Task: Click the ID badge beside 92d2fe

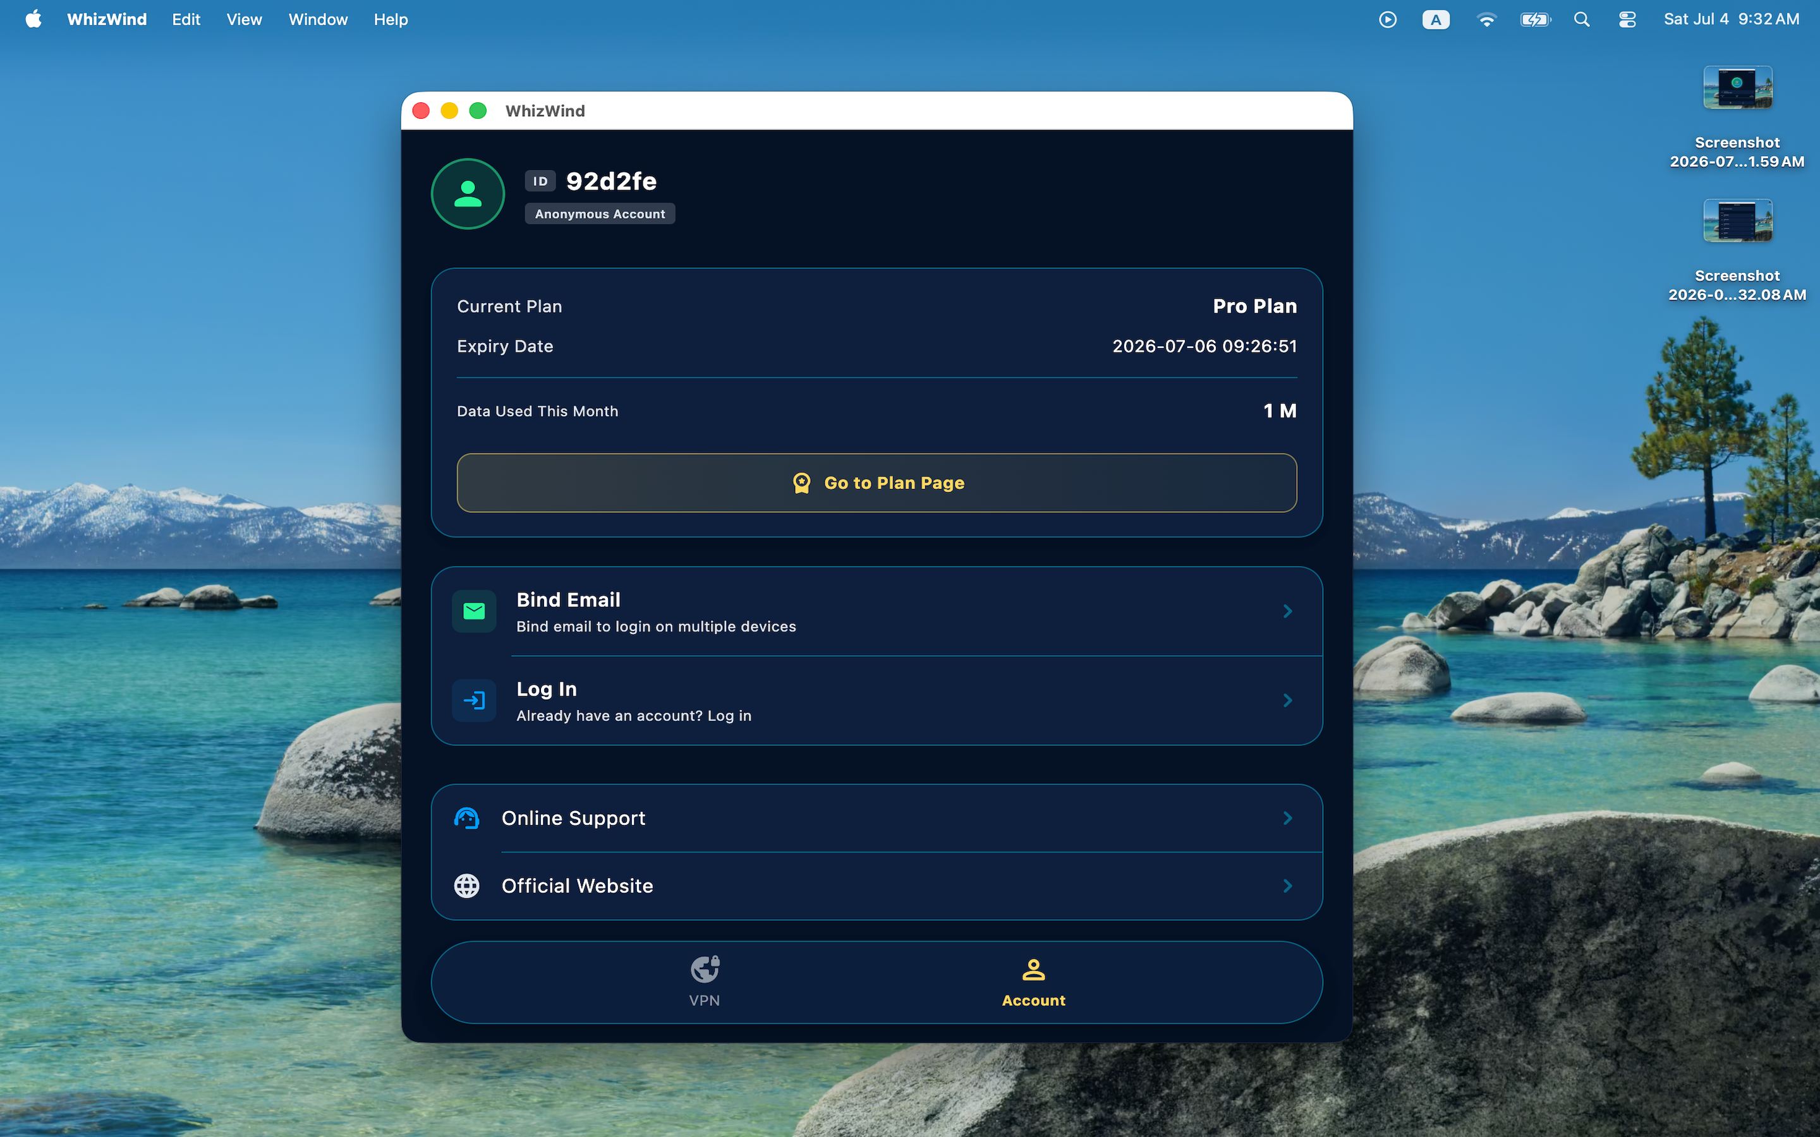Action: 540,181
